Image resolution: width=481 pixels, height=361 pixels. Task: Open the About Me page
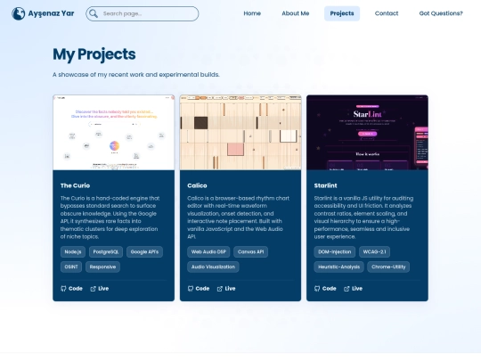click(x=296, y=13)
